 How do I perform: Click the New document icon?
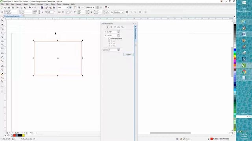2,7
